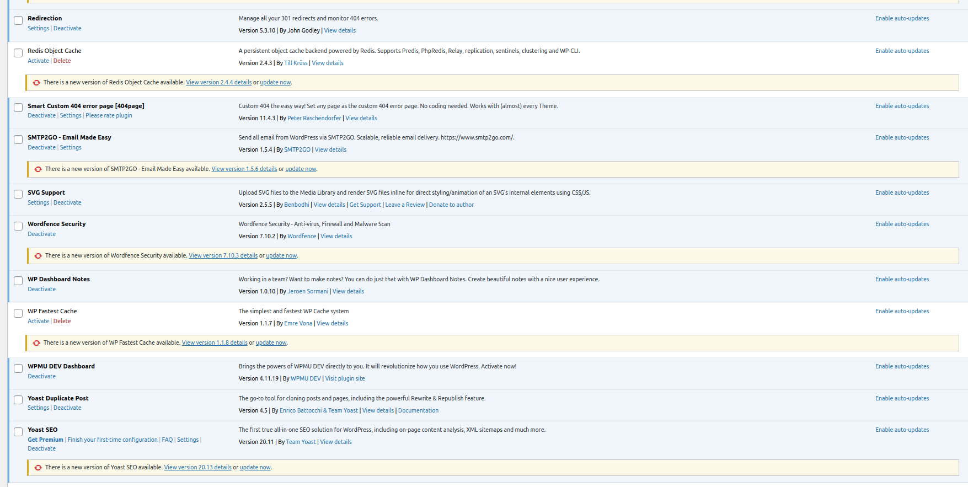Click update icon in SMTP2GO notice
Image resolution: width=968 pixels, height=487 pixels.
click(38, 169)
